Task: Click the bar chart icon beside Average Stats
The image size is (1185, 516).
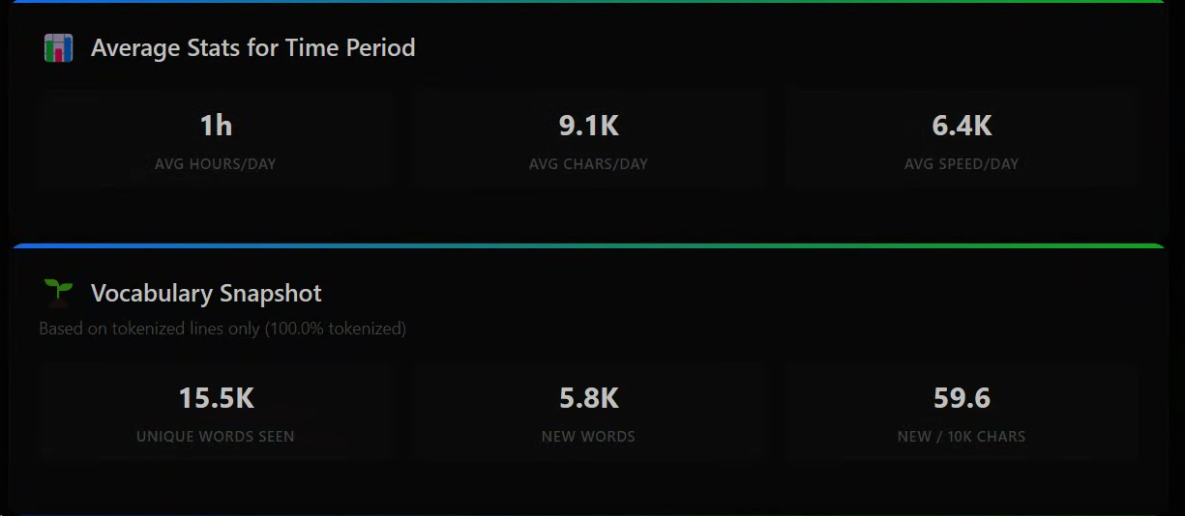Action: [x=59, y=48]
